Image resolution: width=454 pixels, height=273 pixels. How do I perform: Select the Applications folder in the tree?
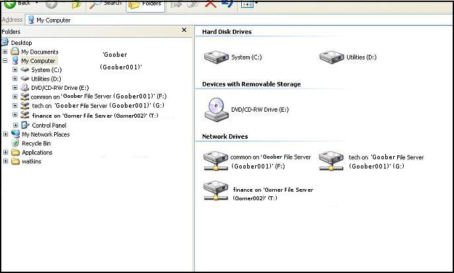(36, 153)
